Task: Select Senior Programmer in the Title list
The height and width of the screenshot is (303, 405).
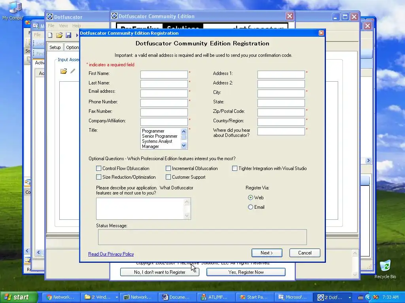Action: (x=160, y=136)
